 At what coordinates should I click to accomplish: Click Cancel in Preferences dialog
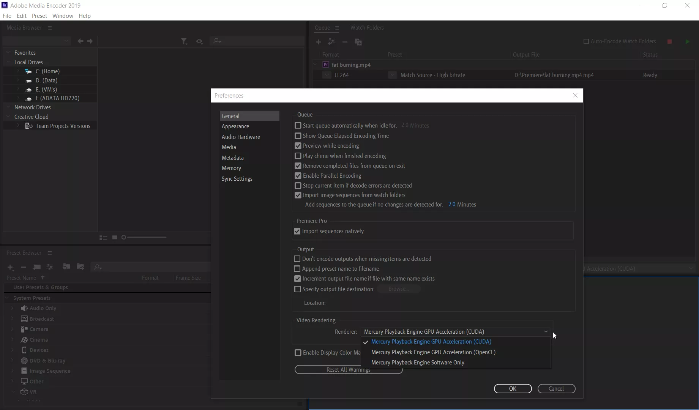556,389
